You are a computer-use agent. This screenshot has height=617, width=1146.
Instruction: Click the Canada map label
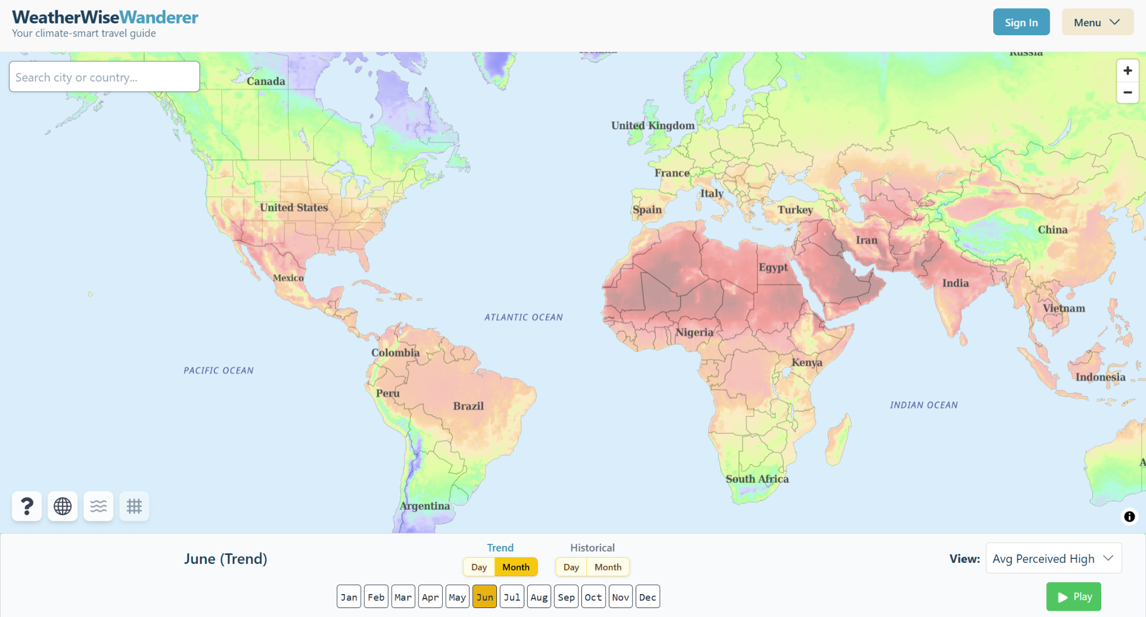tap(266, 81)
